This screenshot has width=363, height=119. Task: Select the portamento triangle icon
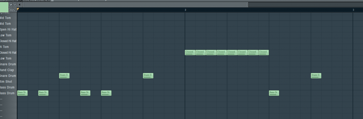tap(11, 5)
